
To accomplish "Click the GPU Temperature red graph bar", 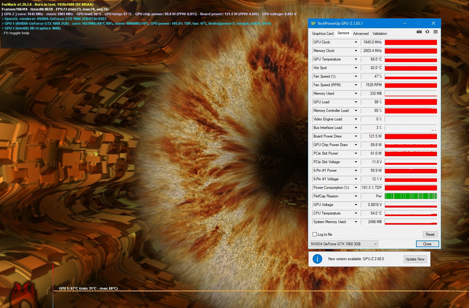I will pos(411,60).
